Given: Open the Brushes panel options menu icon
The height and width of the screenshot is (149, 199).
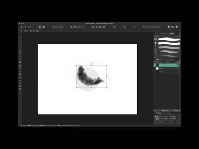Looking at the screenshot, I should (180, 34).
